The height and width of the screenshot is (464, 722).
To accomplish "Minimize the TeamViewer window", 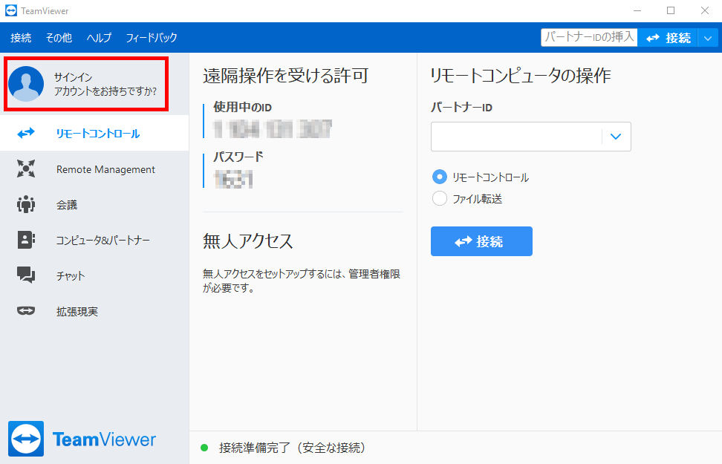I will pyautogui.click(x=637, y=10).
